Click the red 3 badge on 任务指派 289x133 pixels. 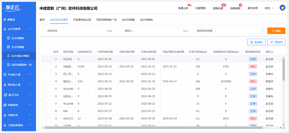(x=240, y=5)
